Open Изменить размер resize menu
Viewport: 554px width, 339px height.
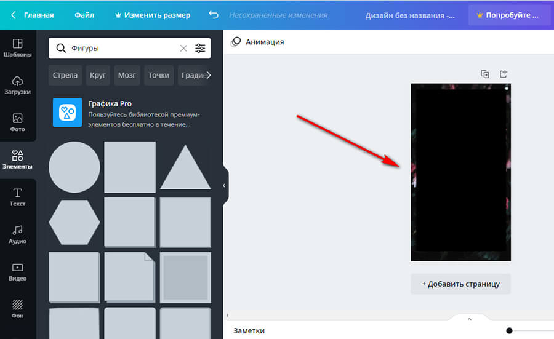coord(152,15)
